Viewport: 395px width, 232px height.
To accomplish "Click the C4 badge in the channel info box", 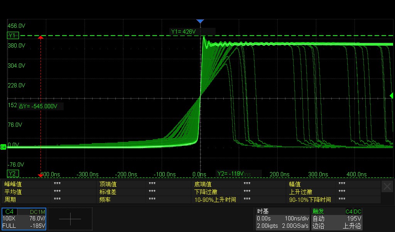I will pyautogui.click(x=9, y=212).
